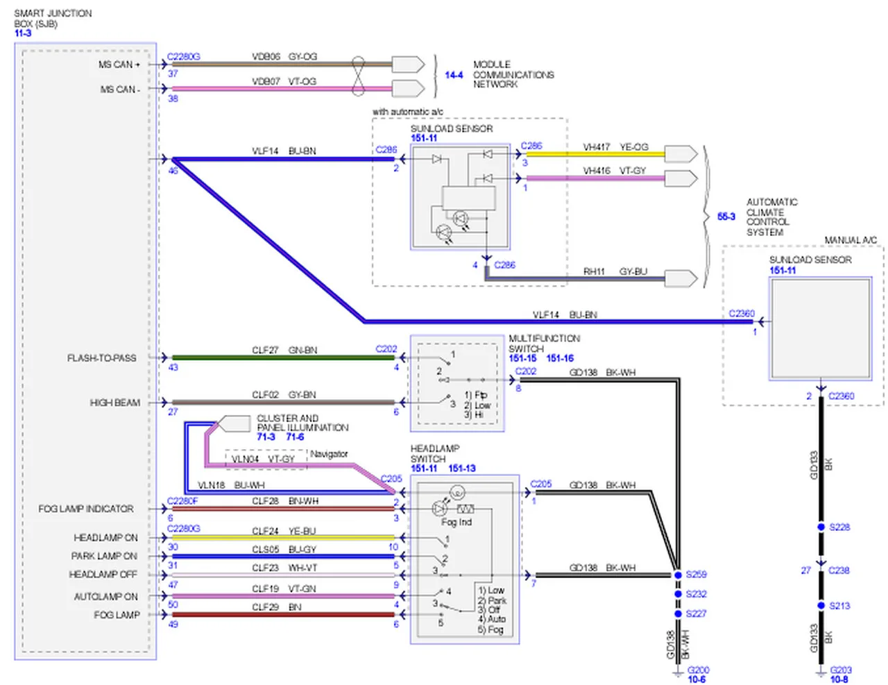The width and height of the screenshot is (888, 685).
Task: Select the PARK LAMP ON pin label
Action: point(104,556)
